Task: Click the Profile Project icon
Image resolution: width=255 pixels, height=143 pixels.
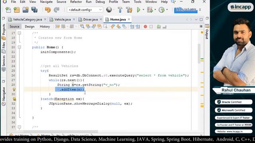Action: point(161,10)
